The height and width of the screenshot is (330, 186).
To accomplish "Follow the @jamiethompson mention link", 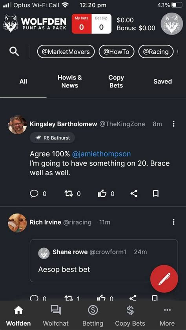I will 101,154.
